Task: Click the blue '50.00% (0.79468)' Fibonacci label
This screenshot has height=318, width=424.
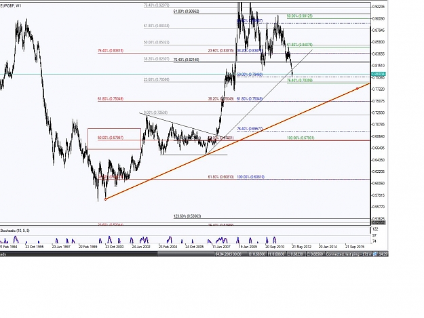Action: pyautogui.click(x=250, y=75)
